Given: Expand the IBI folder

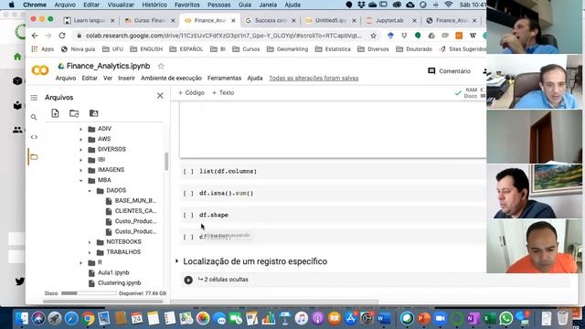Looking at the screenshot, I should tap(81, 160).
